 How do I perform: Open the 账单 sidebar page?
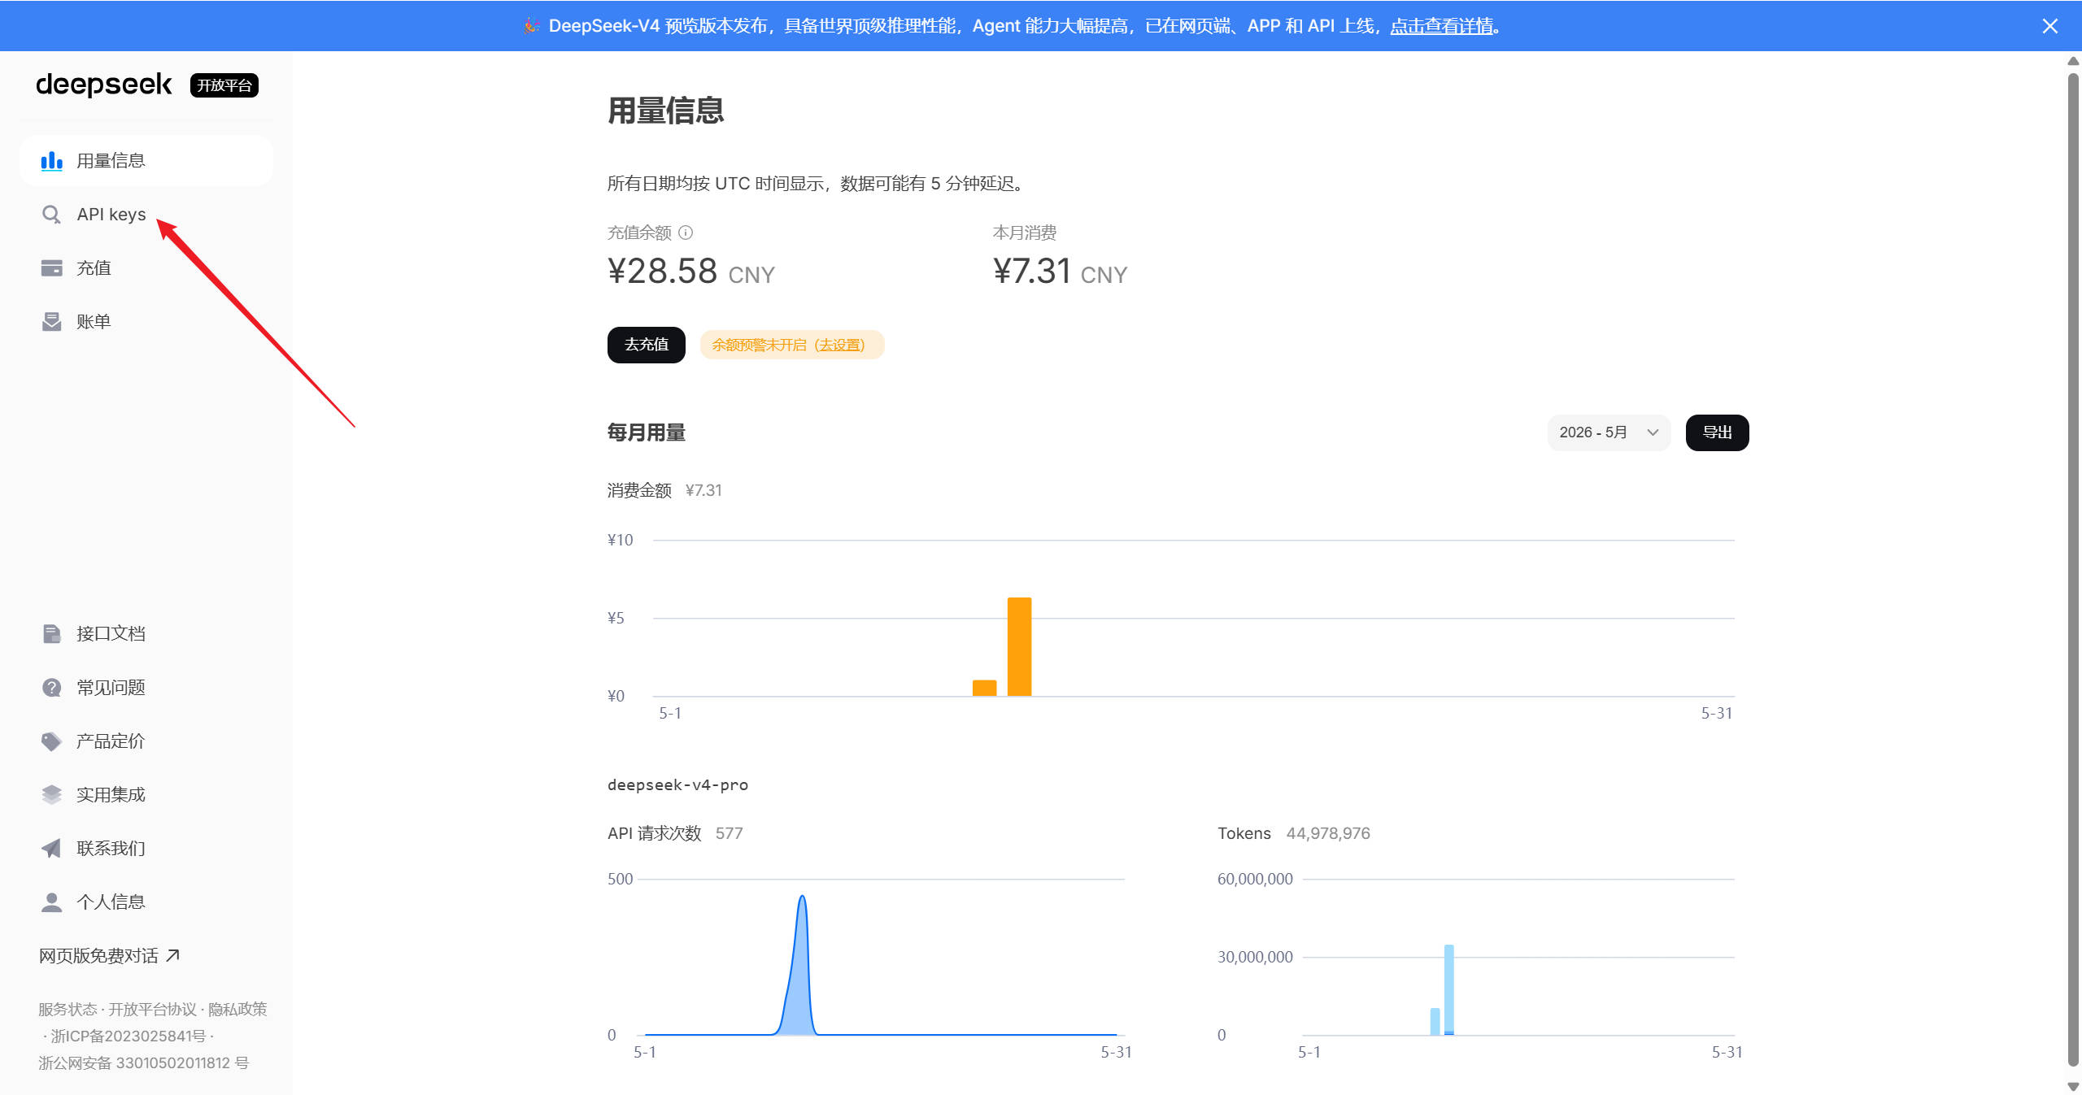tap(146, 322)
